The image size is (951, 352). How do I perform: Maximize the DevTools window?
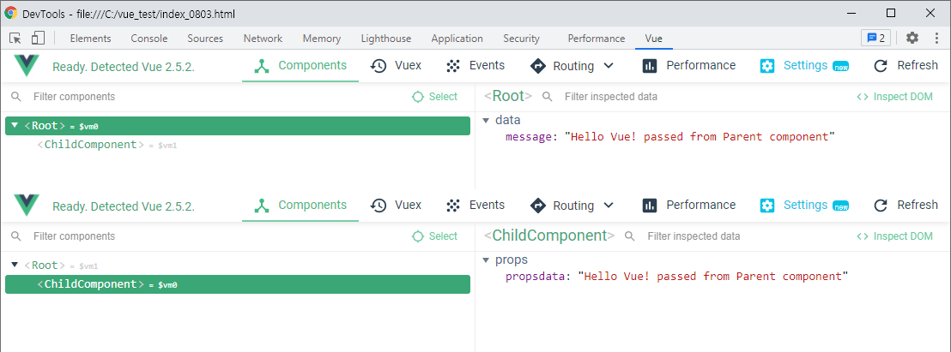tap(891, 13)
